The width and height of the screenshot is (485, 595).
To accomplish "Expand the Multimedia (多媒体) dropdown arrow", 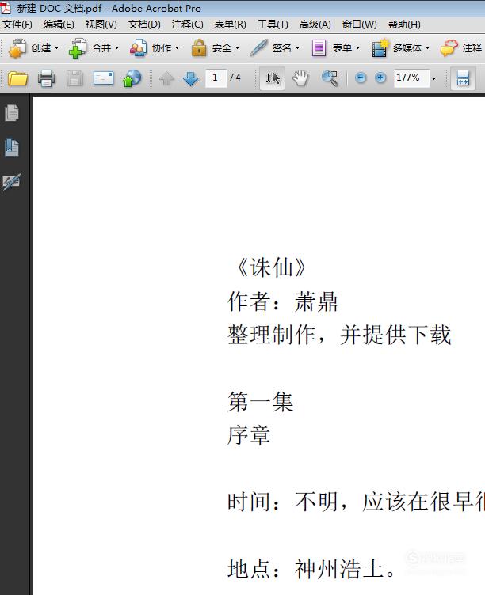I will (x=428, y=48).
